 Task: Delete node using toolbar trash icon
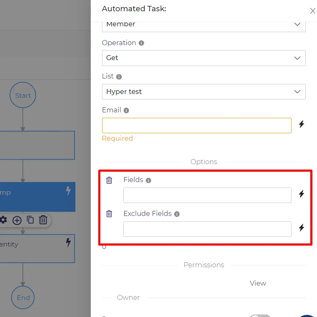point(43,220)
